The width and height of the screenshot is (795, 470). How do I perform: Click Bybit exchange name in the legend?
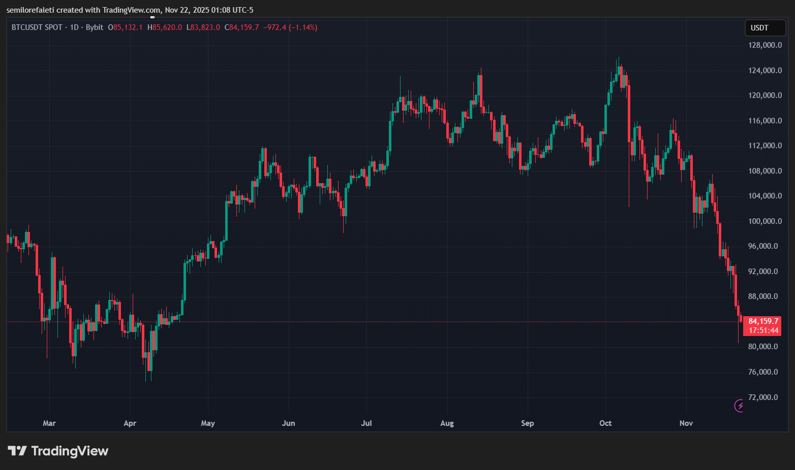click(94, 27)
